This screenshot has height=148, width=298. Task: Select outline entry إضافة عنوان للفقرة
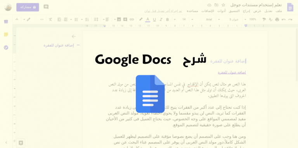59,45
